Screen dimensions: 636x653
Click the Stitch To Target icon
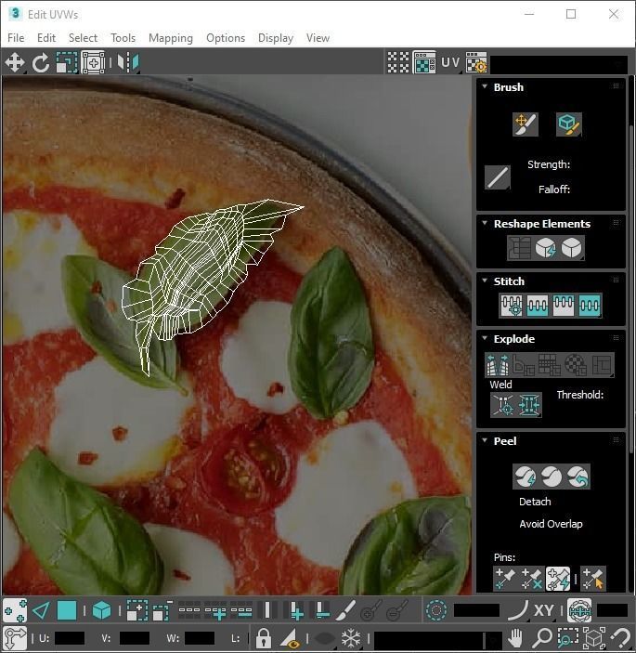pyautogui.click(x=512, y=306)
